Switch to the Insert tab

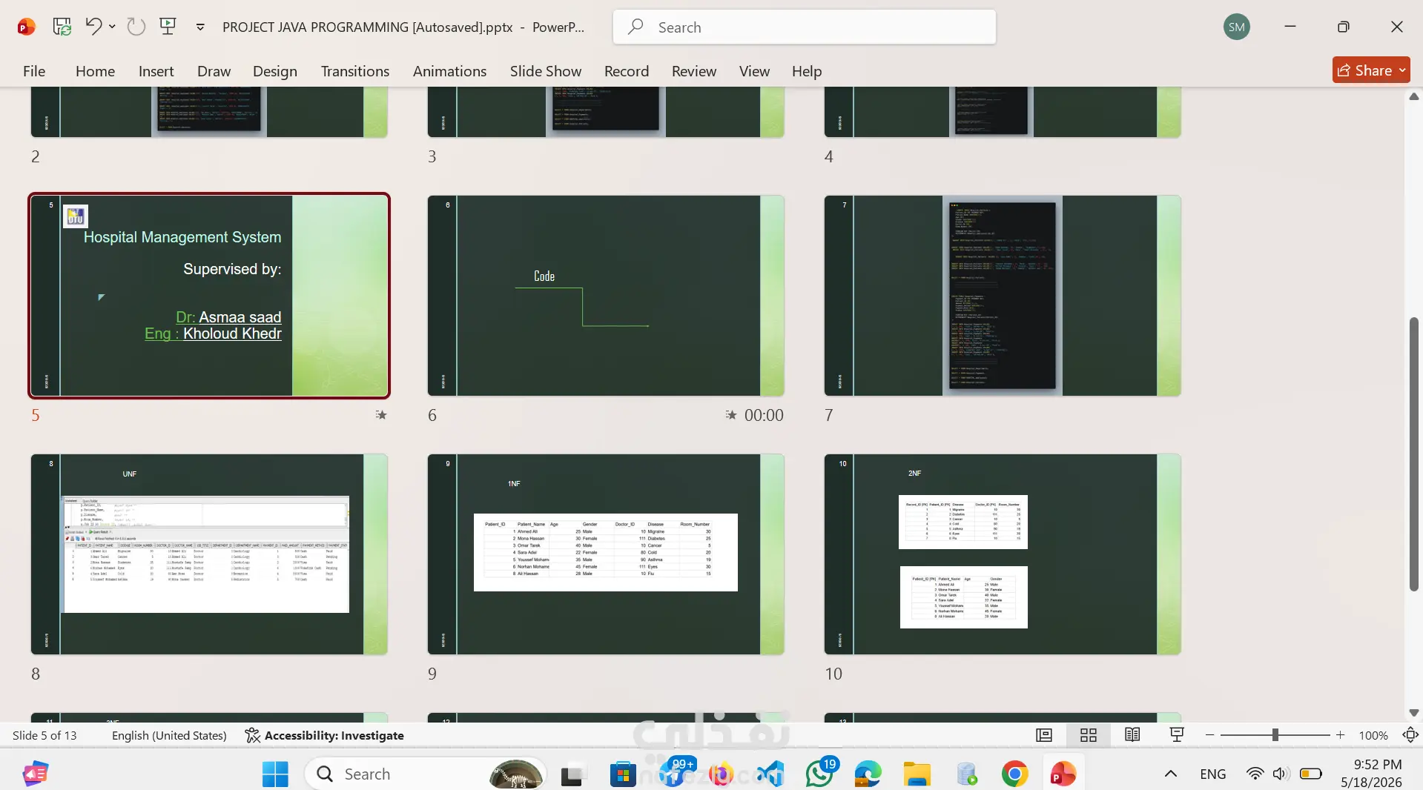tap(156, 71)
